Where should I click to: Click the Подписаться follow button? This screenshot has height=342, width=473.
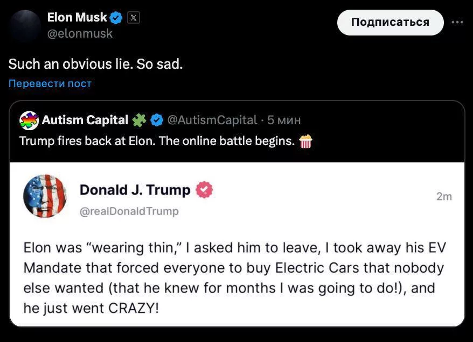click(390, 22)
